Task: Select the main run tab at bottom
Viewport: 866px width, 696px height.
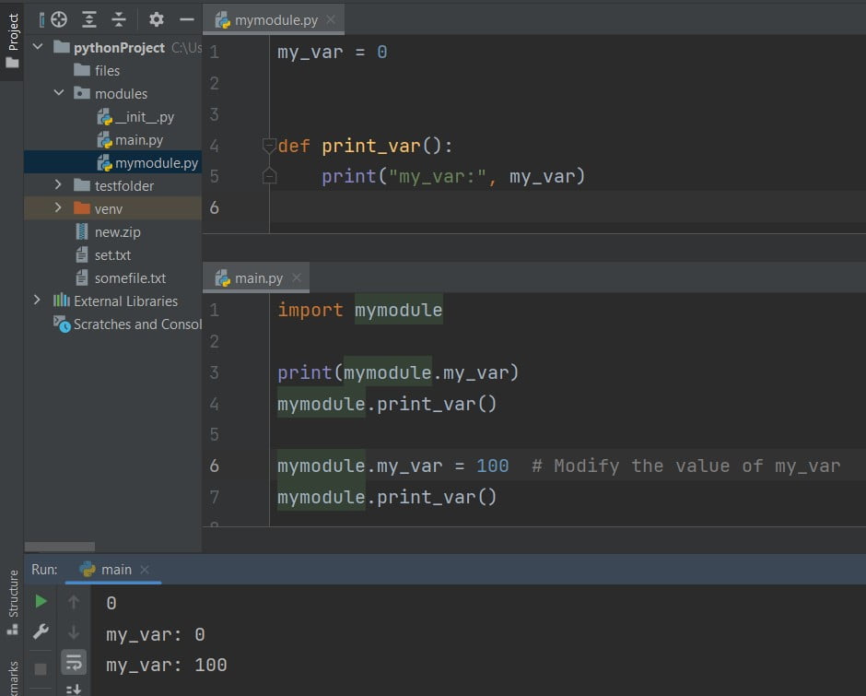Action: point(114,569)
